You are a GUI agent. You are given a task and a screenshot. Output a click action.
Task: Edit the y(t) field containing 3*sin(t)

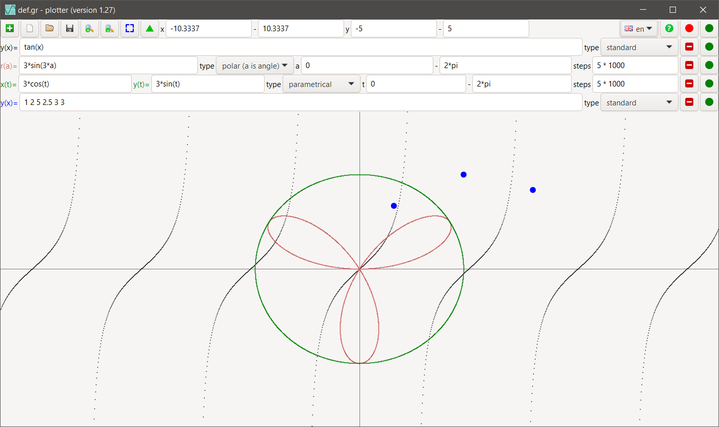tap(208, 84)
